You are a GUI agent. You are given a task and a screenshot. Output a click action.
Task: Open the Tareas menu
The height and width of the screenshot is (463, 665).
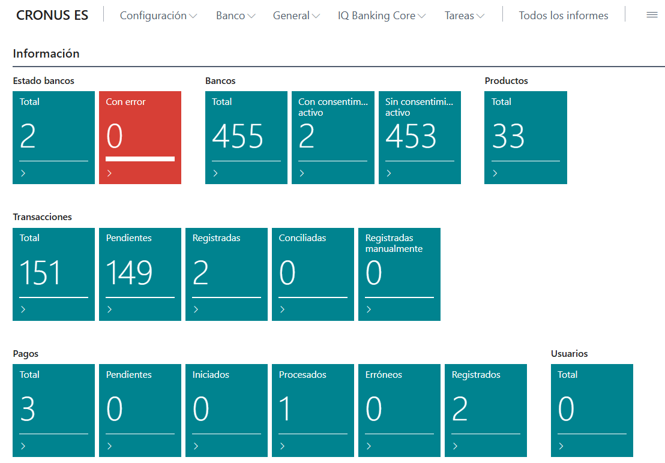[465, 16]
